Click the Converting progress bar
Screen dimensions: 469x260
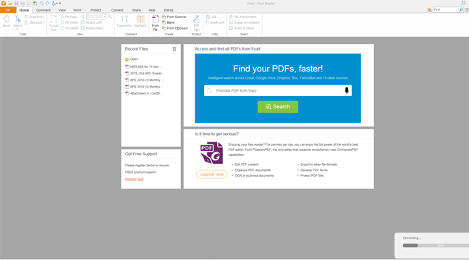436,246
